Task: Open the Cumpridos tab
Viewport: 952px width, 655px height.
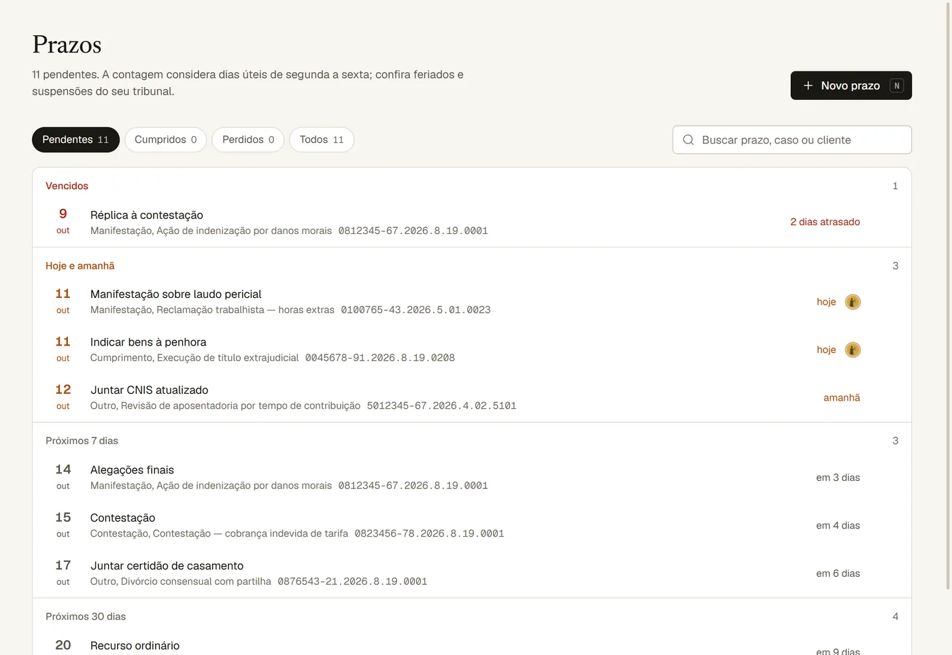Action: (165, 139)
